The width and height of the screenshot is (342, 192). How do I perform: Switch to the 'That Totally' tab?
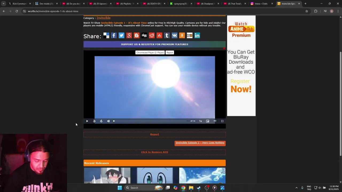tap(234, 4)
